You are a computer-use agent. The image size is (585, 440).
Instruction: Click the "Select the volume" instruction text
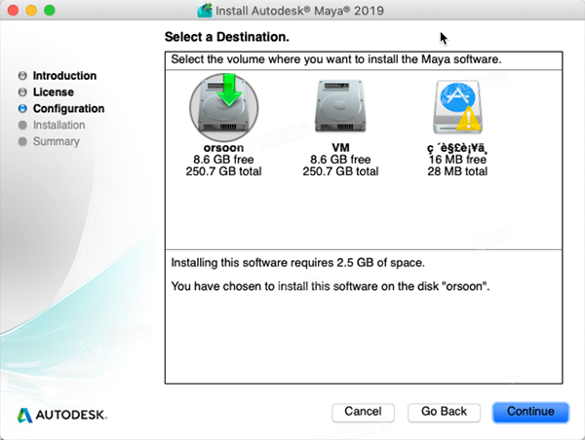click(x=336, y=59)
